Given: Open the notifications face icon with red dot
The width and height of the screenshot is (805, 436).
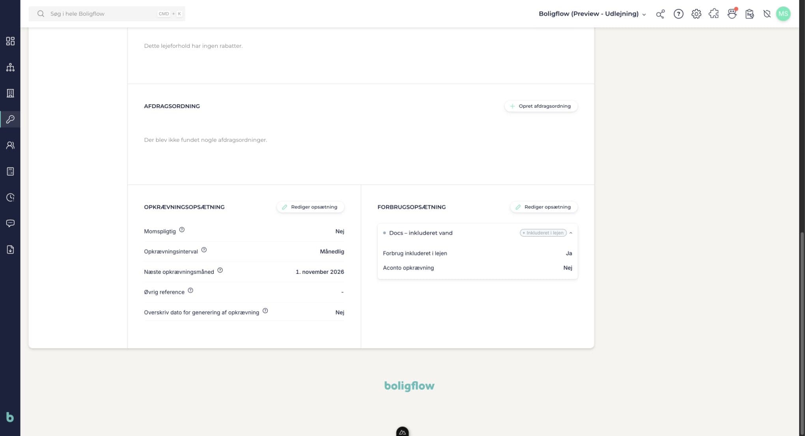Looking at the screenshot, I should pos(732,14).
